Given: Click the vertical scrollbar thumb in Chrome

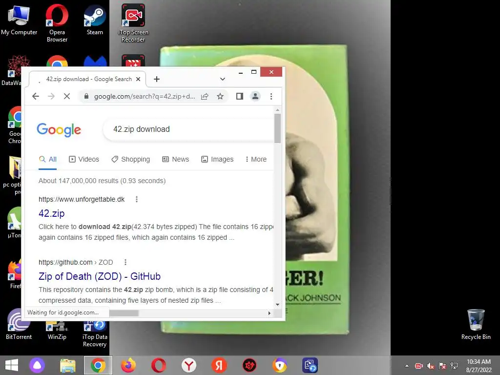Looking at the screenshot, I should [x=277, y=128].
